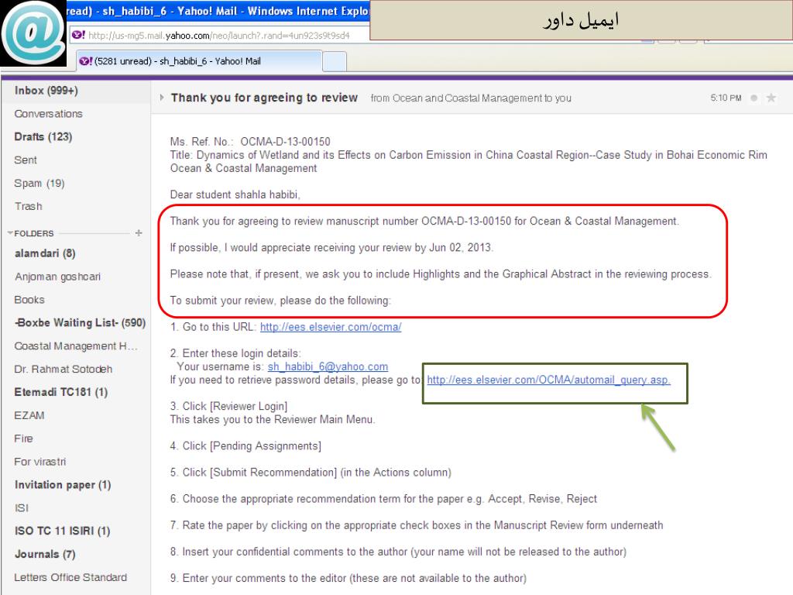Open the Anjoman goshcari folder

coord(57,277)
